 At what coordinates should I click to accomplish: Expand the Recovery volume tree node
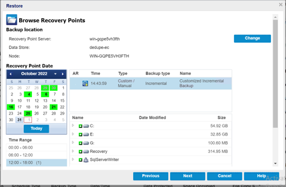(x=73, y=151)
